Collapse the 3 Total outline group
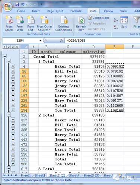 tap(9, 169)
